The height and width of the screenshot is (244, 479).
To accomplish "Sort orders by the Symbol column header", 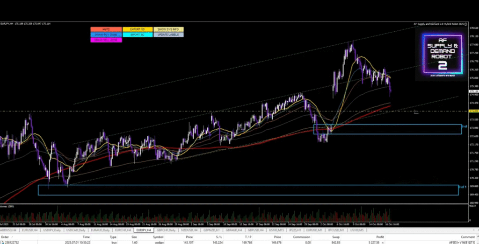I will (x=158, y=237).
